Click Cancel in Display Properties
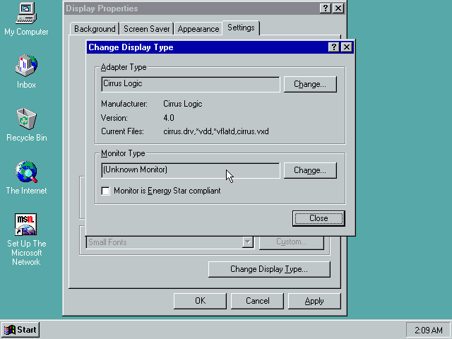This screenshot has height=339, width=452. coord(257,301)
